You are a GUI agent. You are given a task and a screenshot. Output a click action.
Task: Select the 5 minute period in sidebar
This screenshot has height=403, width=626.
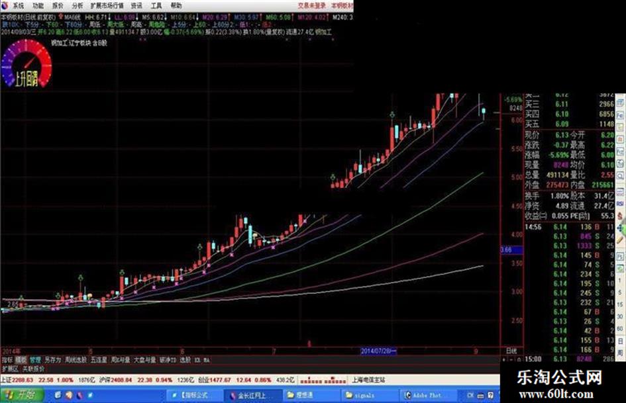(621, 292)
